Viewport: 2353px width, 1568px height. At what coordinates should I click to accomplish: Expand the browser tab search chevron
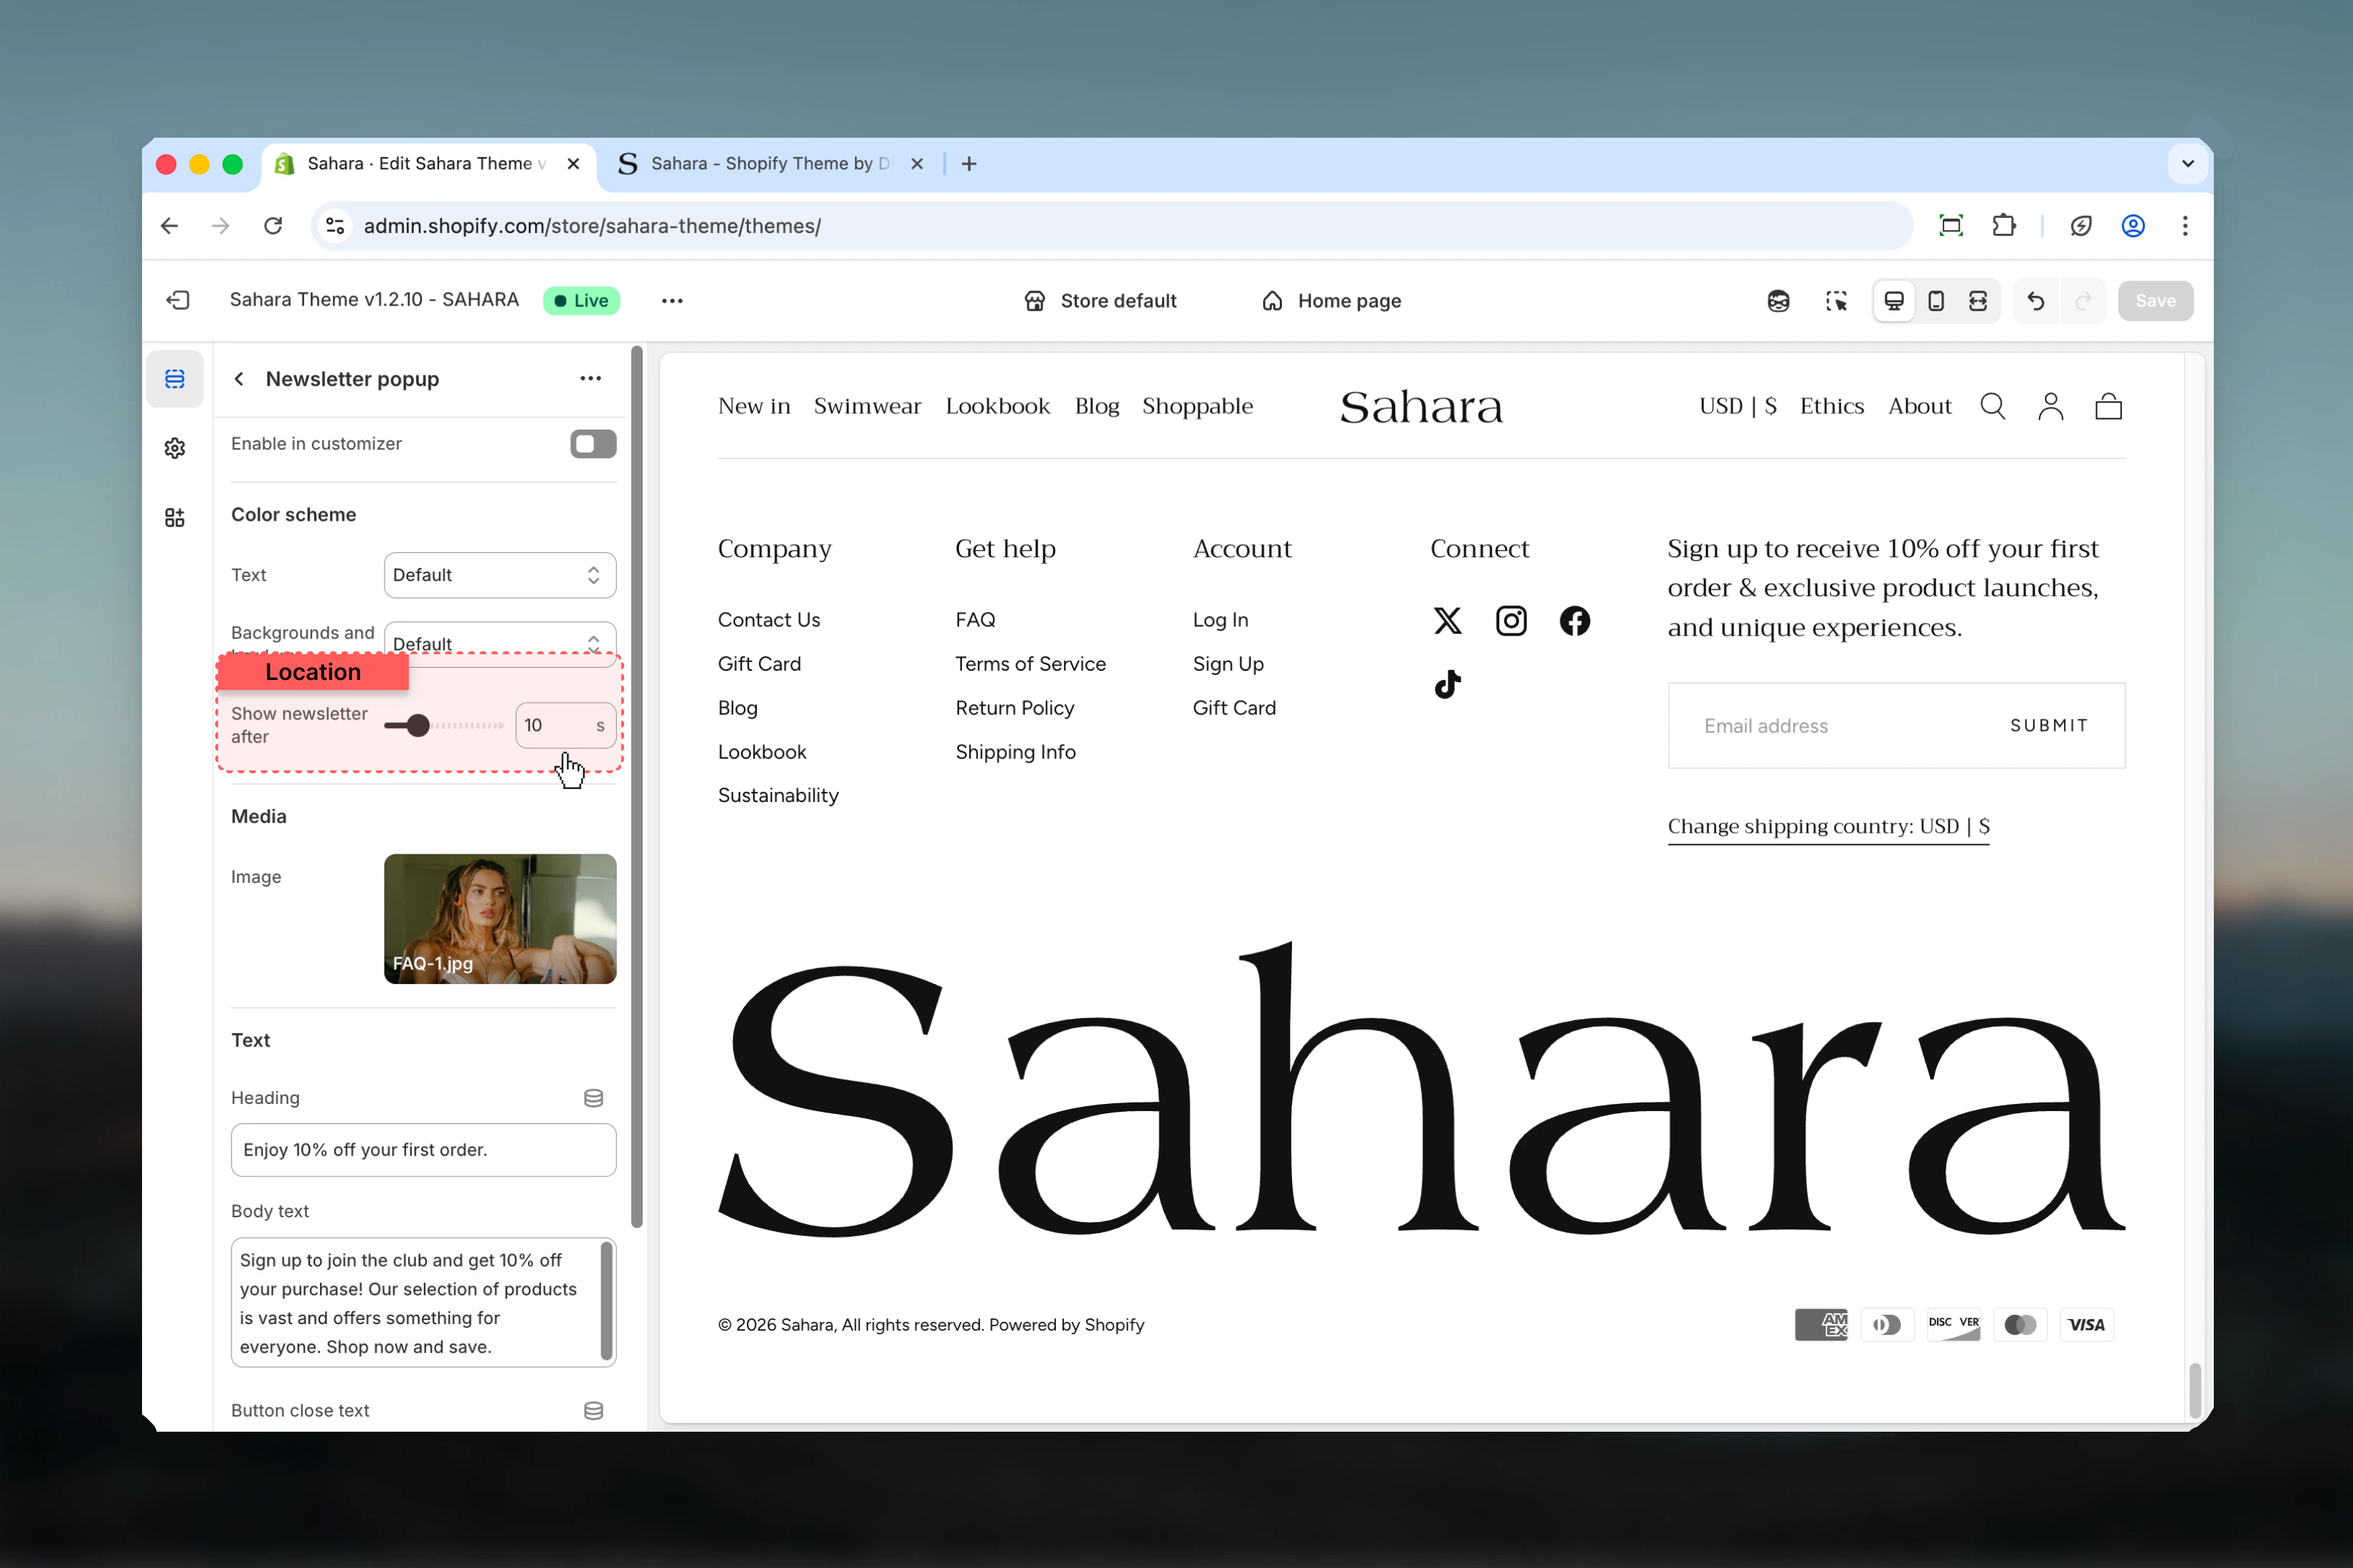coord(2188,164)
